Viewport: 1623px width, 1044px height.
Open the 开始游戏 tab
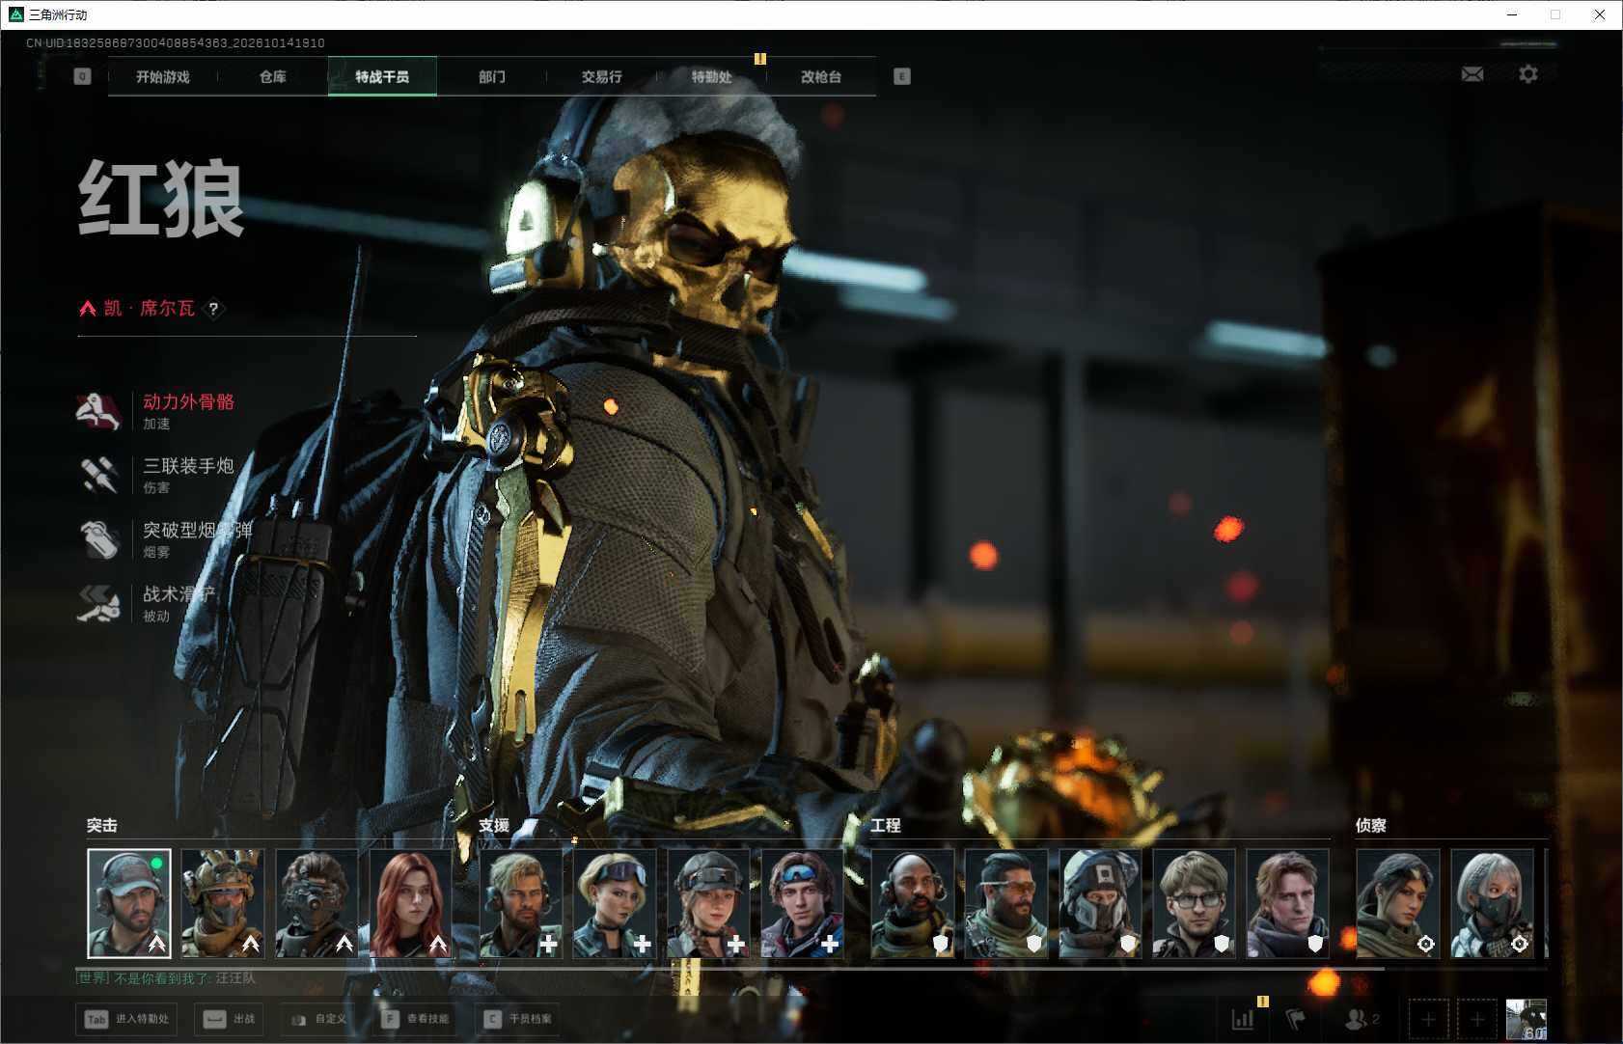pyautogui.click(x=162, y=77)
